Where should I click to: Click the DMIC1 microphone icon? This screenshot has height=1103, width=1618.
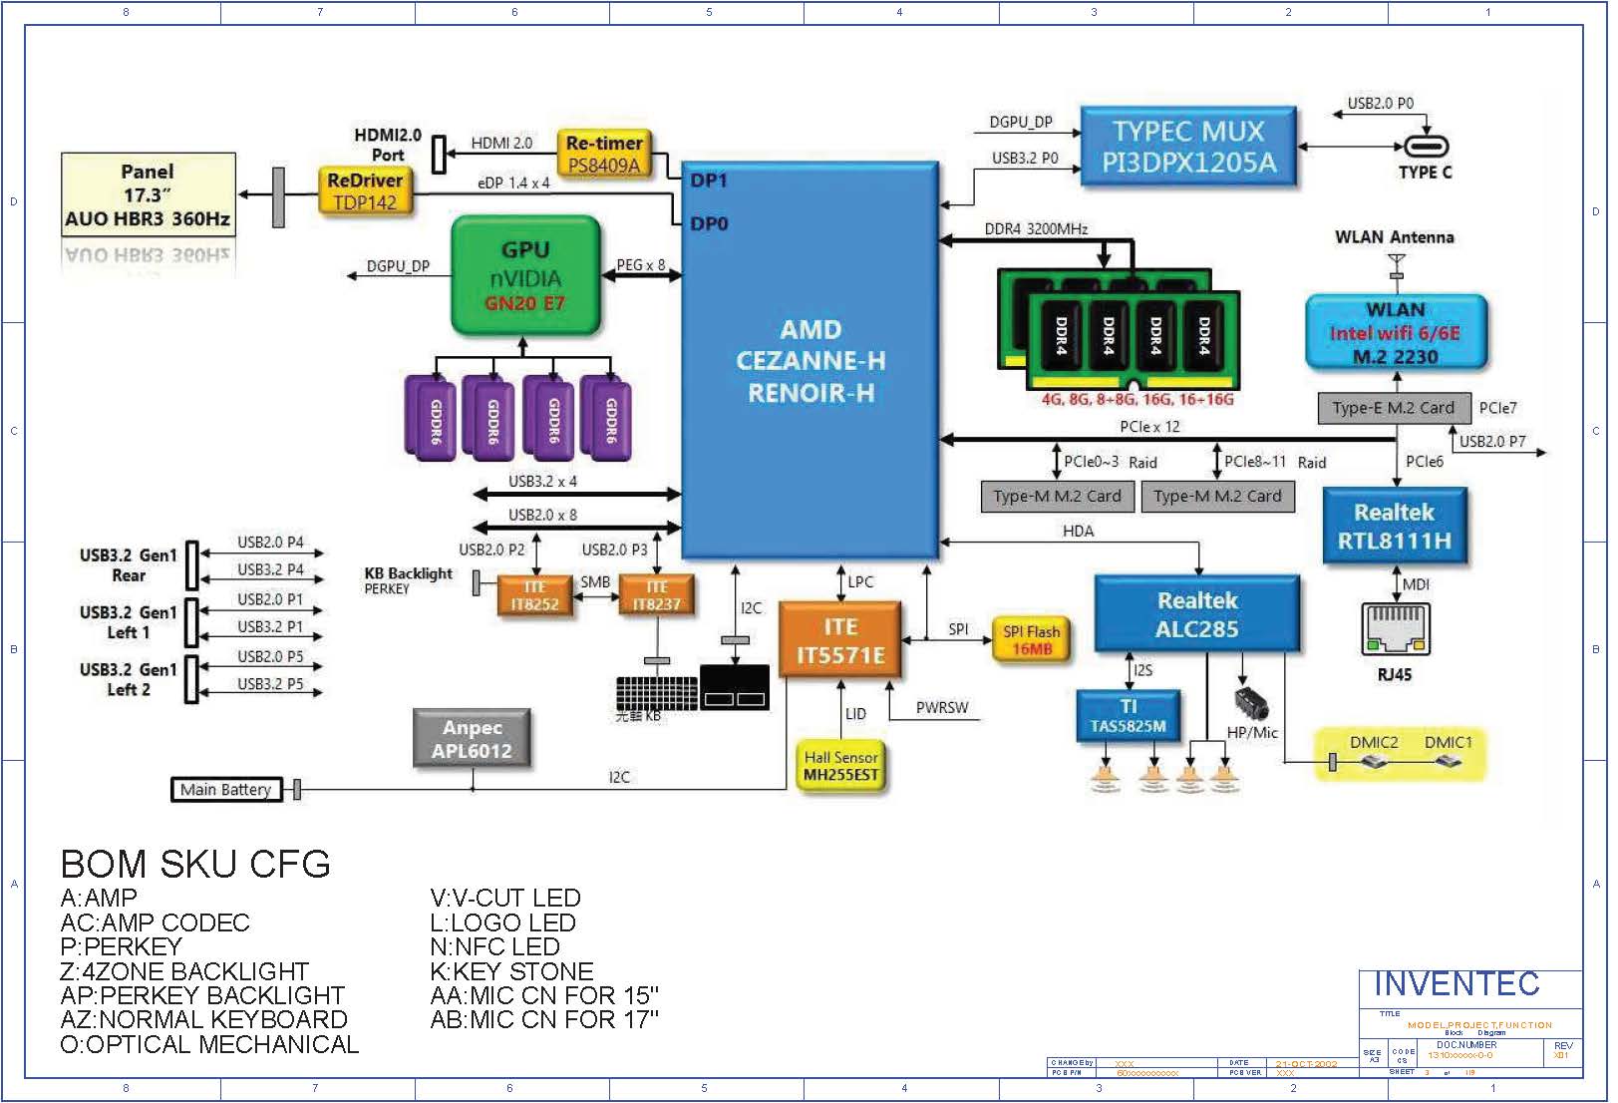point(1449,762)
